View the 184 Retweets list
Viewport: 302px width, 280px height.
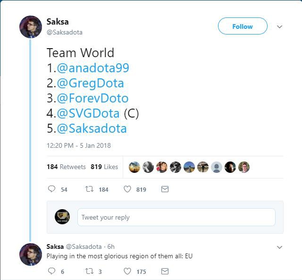66,167
